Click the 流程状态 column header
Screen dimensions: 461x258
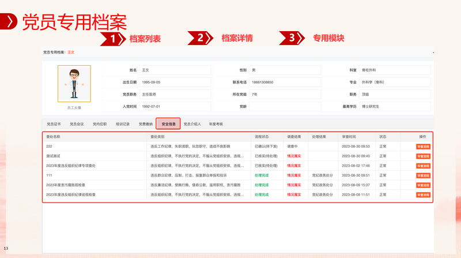tap(262, 137)
